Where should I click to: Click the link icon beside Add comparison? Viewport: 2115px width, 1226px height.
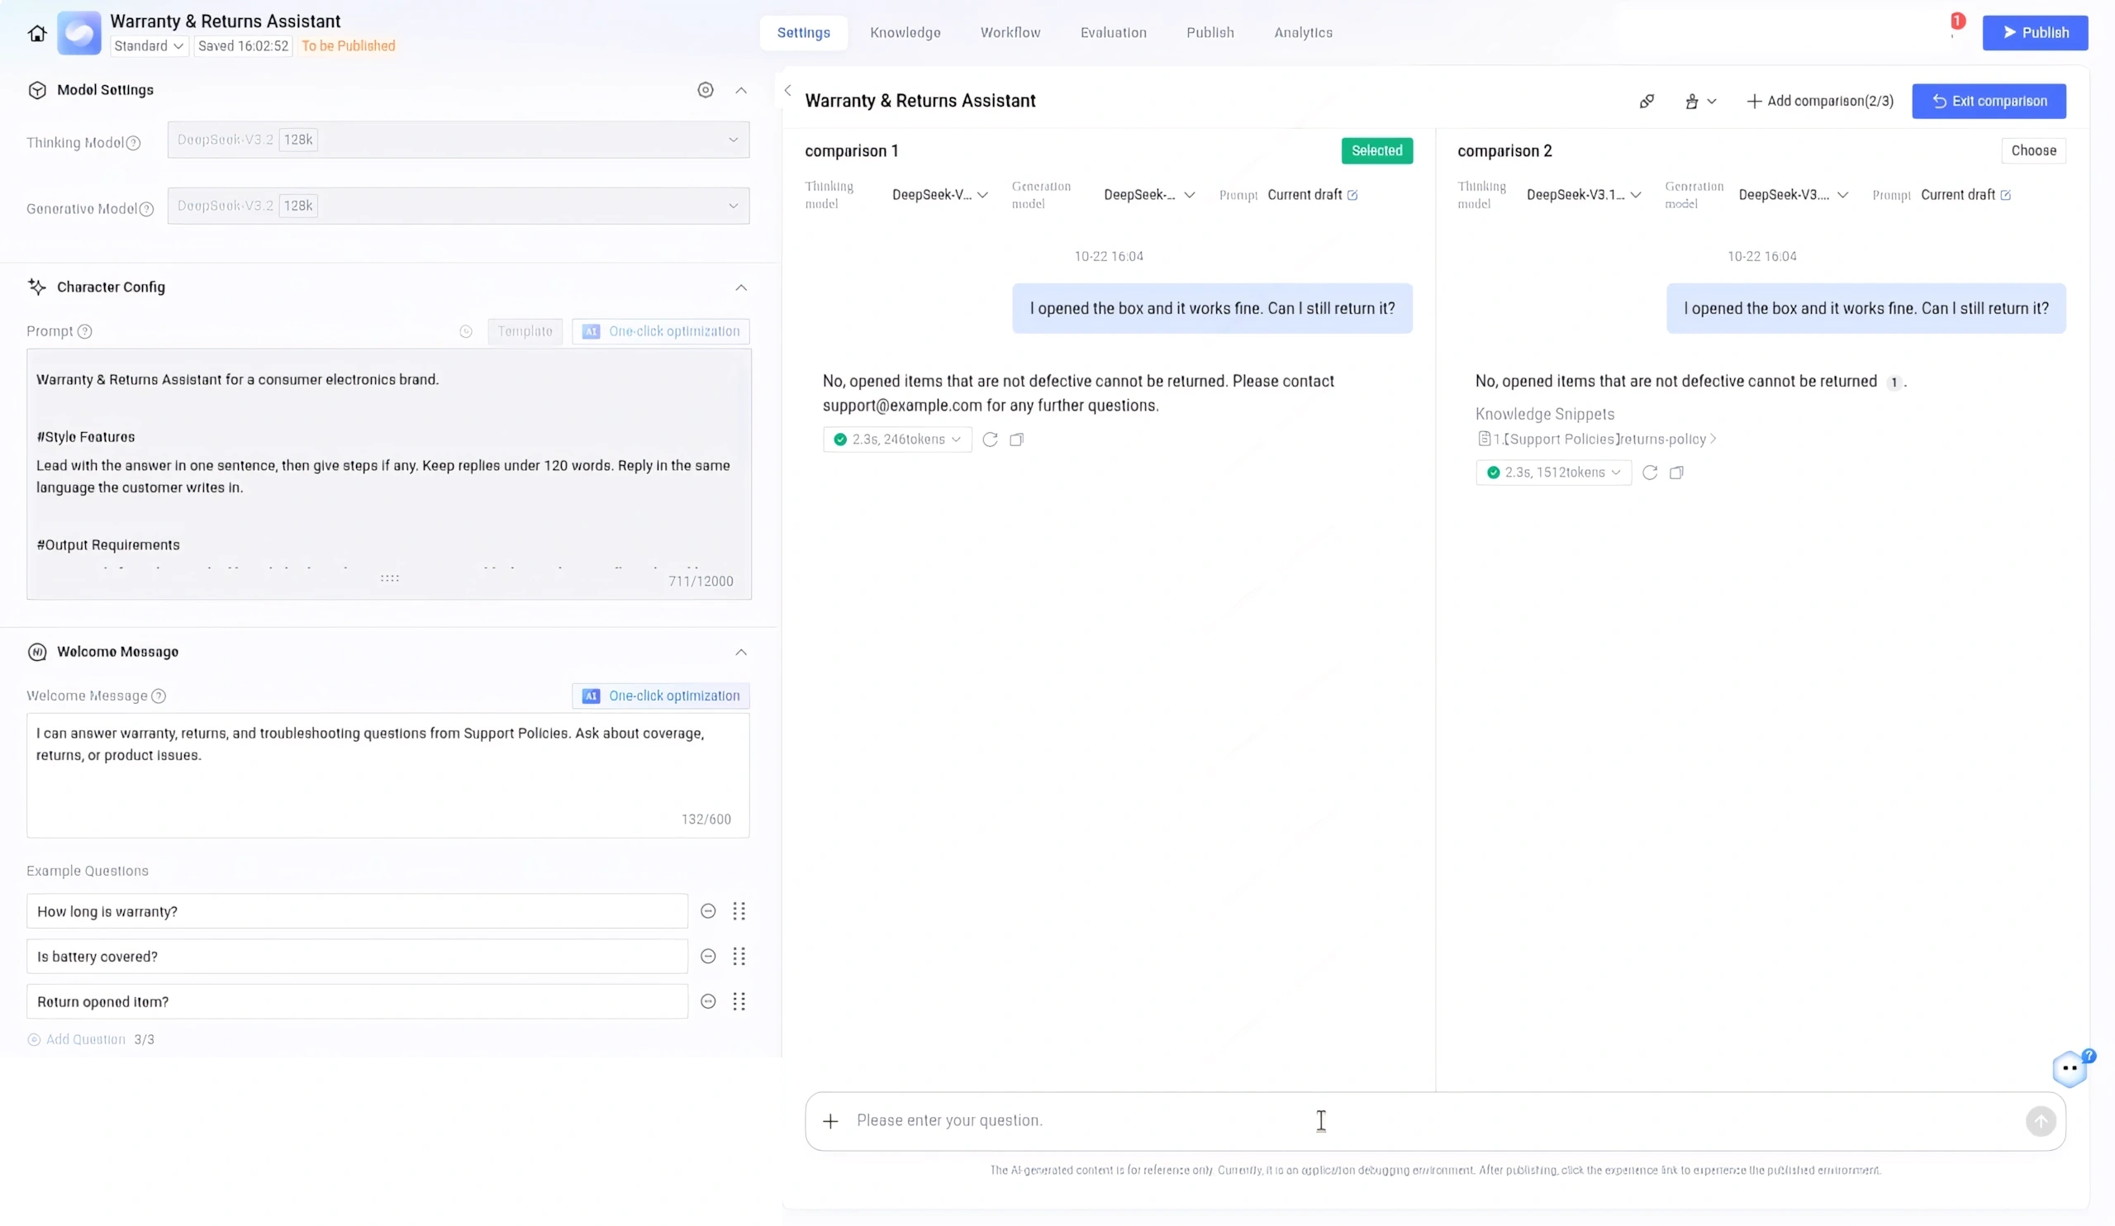(x=1647, y=101)
